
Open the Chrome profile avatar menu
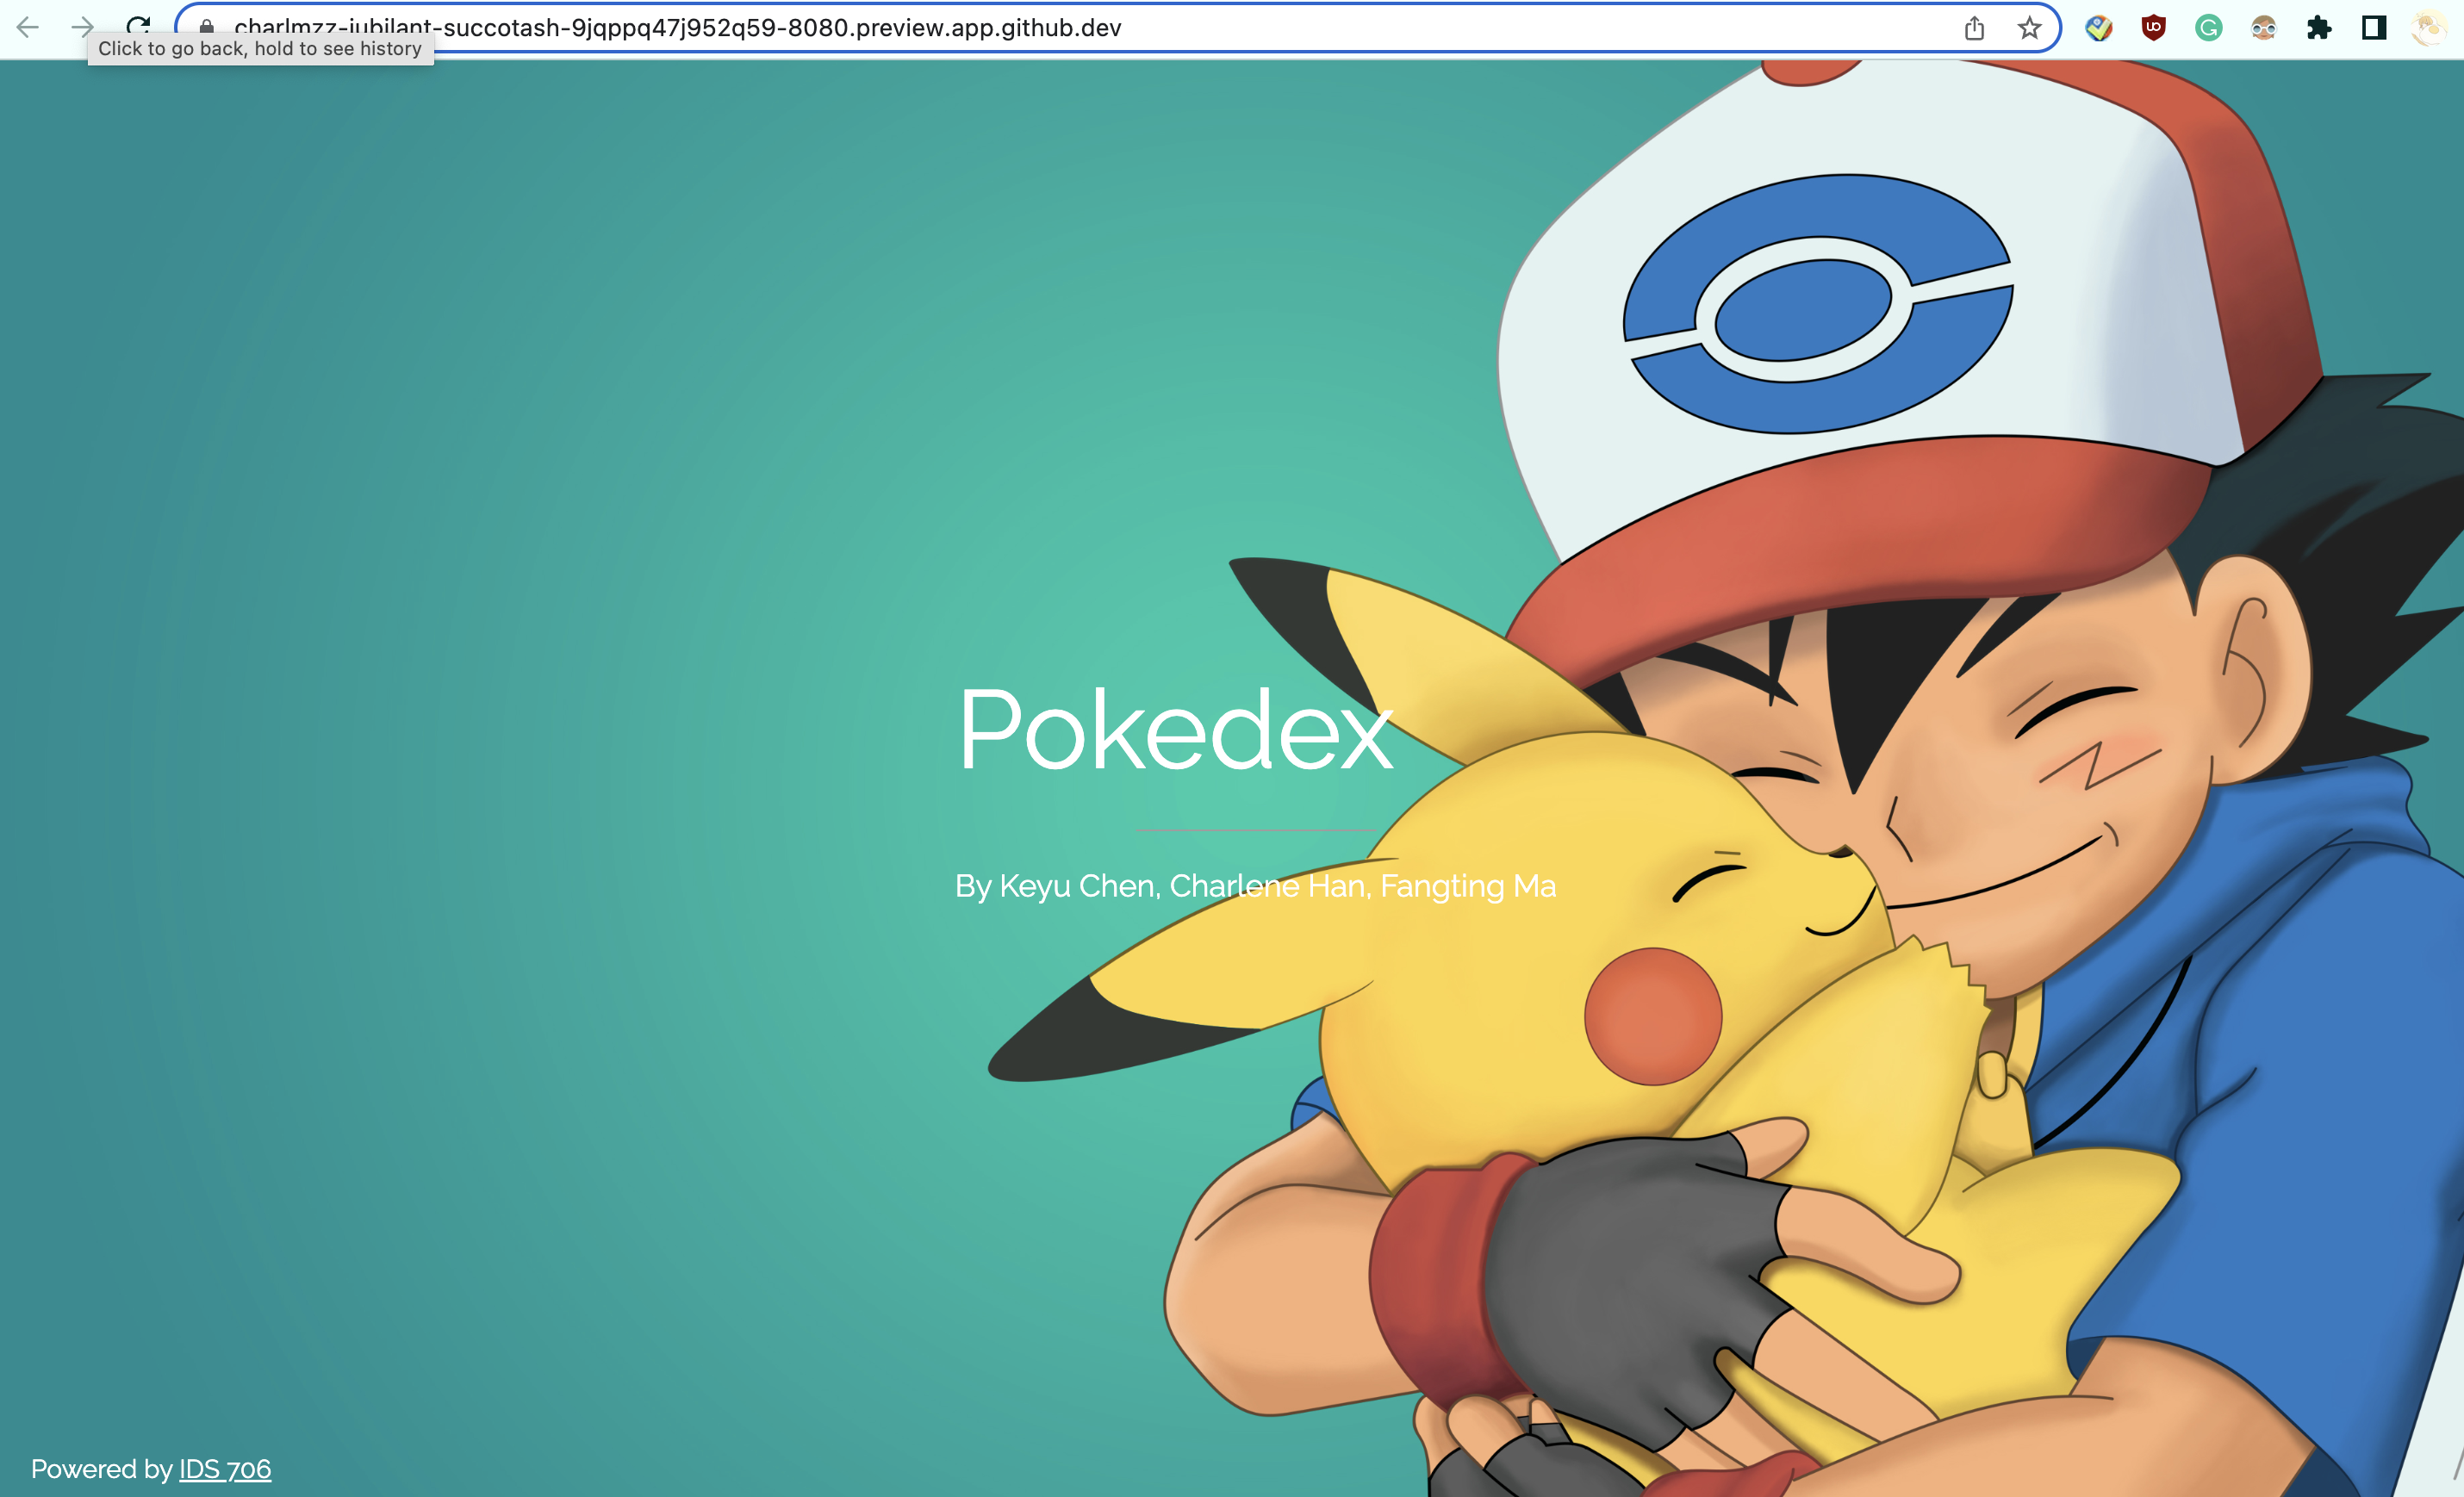(2429, 28)
